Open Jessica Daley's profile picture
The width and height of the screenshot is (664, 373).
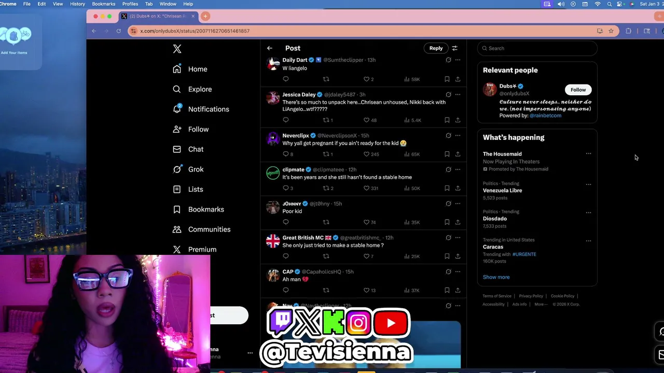click(273, 98)
